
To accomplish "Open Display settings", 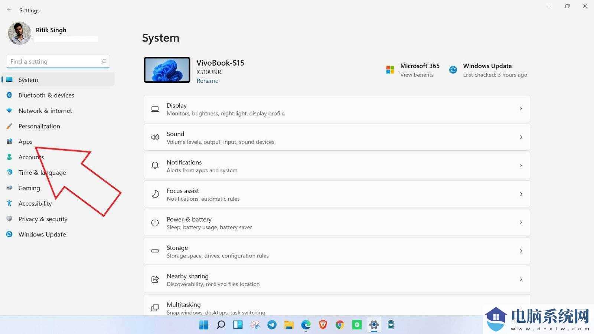I will [x=337, y=109].
